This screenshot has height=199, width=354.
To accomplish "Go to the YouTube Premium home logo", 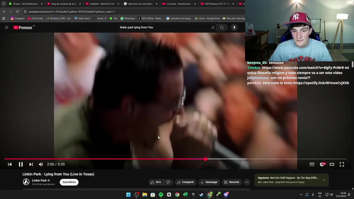I will (23, 27).
